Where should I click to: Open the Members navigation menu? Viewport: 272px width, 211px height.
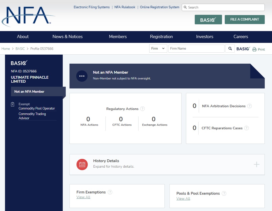pos(118,37)
